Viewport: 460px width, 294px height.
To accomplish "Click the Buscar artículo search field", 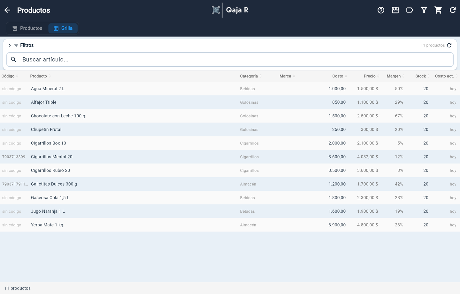I will pos(230,60).
